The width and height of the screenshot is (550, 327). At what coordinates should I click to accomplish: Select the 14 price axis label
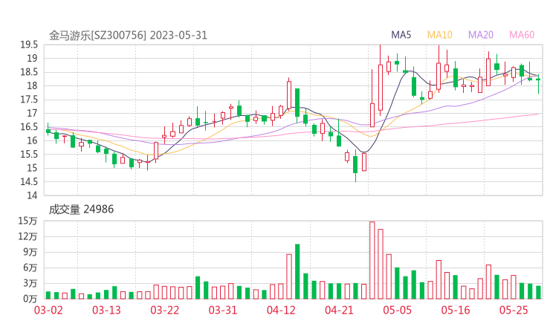[34, 195]
